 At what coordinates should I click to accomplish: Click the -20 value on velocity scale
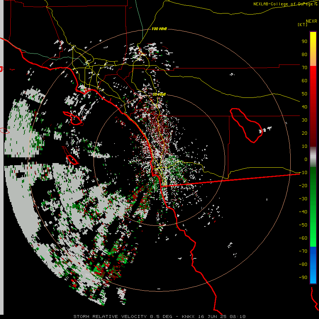[x=303, y=185]
